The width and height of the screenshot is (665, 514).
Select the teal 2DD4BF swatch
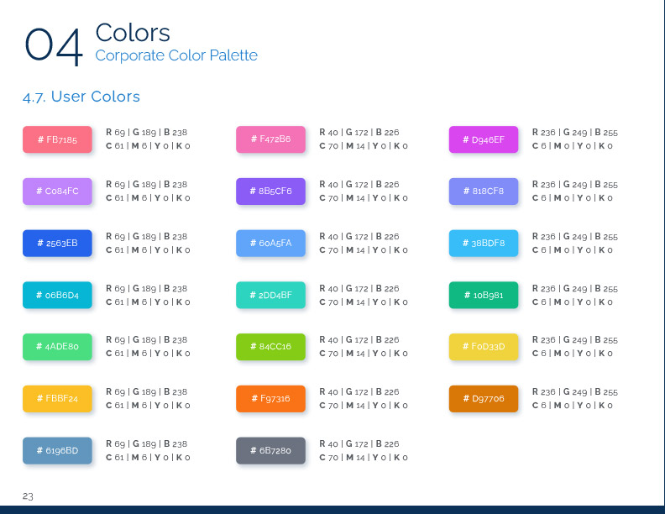tap(270, 296)
